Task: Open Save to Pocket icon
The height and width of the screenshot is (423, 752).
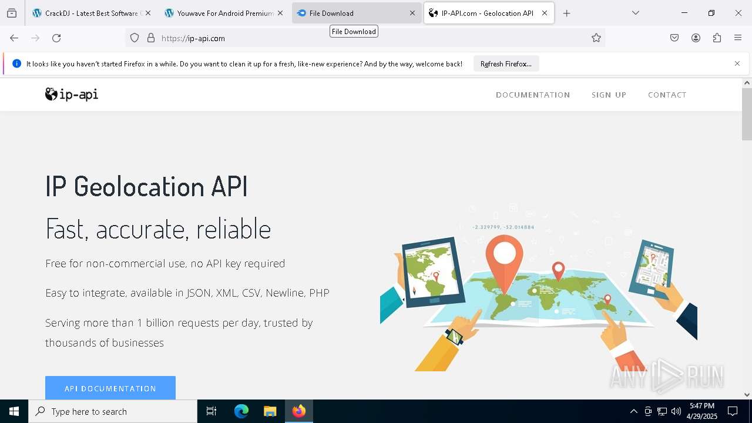Action: pyautogui.click(x=674, y=38)
